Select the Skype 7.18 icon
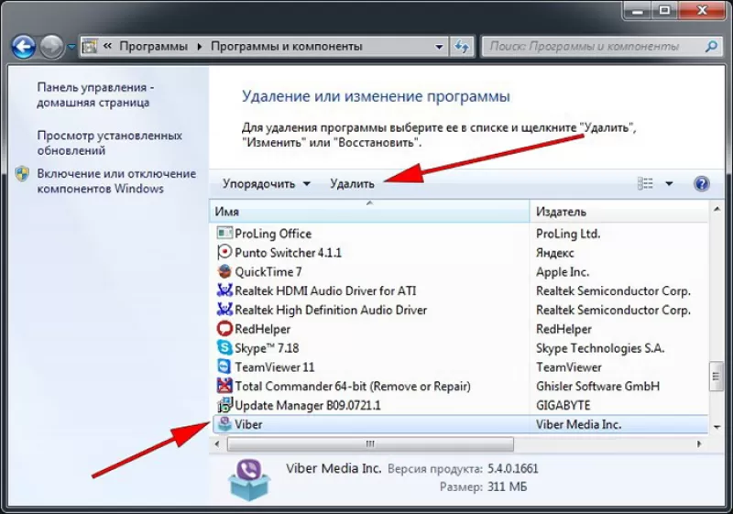Image resolution: width=733 pixels, height=514 pixels. [224, 347]
